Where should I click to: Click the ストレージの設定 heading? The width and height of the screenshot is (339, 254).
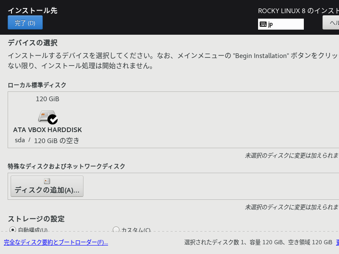36,219
